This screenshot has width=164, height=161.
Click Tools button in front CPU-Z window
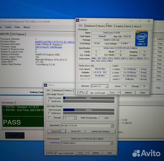tap(112, 92)
